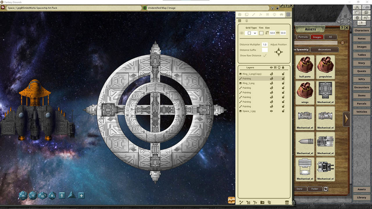Toggle grid visibility with the eye icon
This screenshot has width=372, height=209.
click(242, 33)
